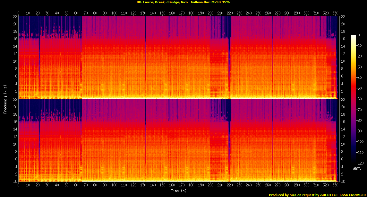The width and height of the screenshot is (367, 197).
Task: Click the '-50' value on the dBFS scale
Action: 359,88
